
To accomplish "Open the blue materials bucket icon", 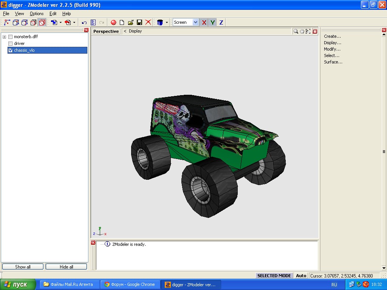I will (x=160, y=22).
